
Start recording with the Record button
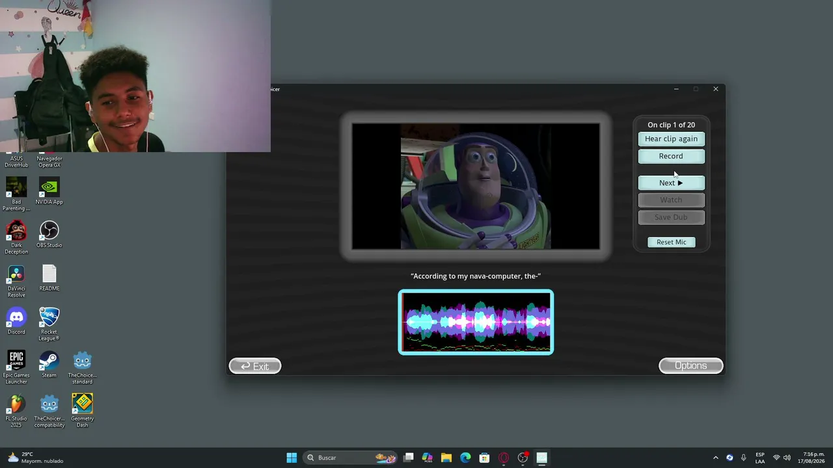[671, 156]
